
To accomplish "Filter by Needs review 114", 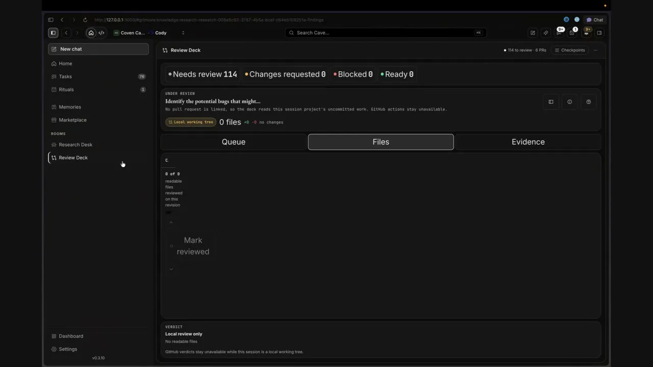I will pyautogui.click(x=203, y=74).
